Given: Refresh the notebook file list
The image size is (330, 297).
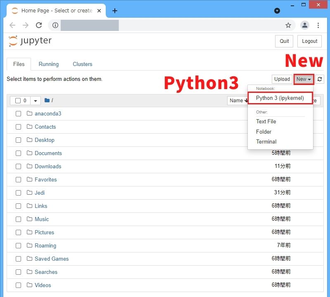Looking at the screenshot, I should point(320,79).
